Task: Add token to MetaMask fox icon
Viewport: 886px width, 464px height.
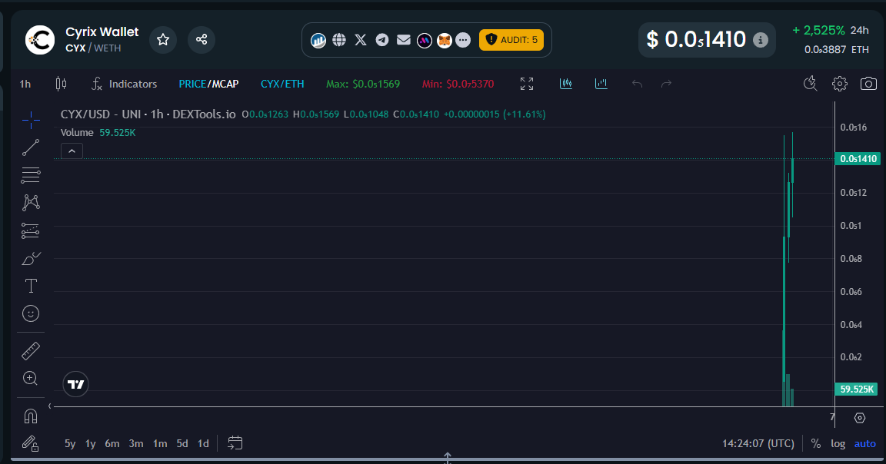Action: tap(445, 40)
